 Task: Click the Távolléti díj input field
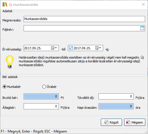coord(116,96)
